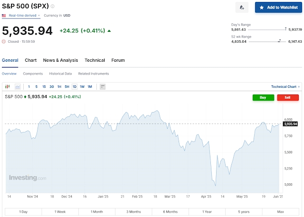
Task: Select the Overview sub-tab
Action: (x=9, y=74)
